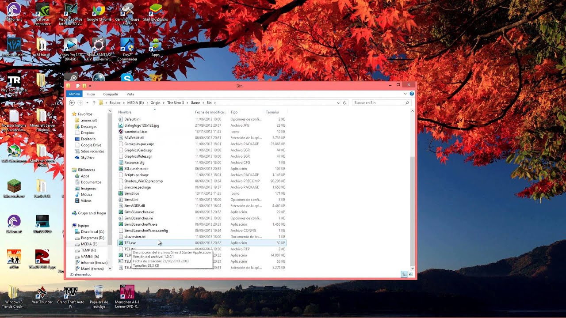566x318 pixels.
Task: Open the breadcrumb arrow after The Sims 3
Action: [x=187, y=102]
